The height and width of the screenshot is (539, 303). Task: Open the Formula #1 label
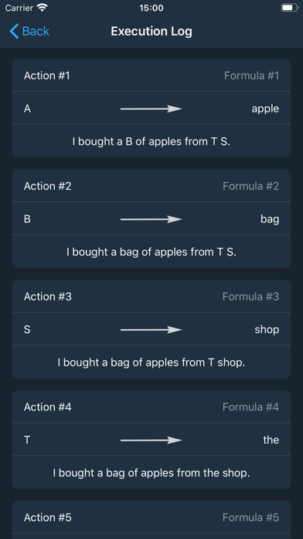pos(251,76)
